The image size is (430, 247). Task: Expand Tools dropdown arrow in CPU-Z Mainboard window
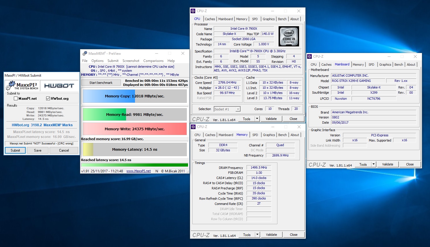(x=374, y=164)
